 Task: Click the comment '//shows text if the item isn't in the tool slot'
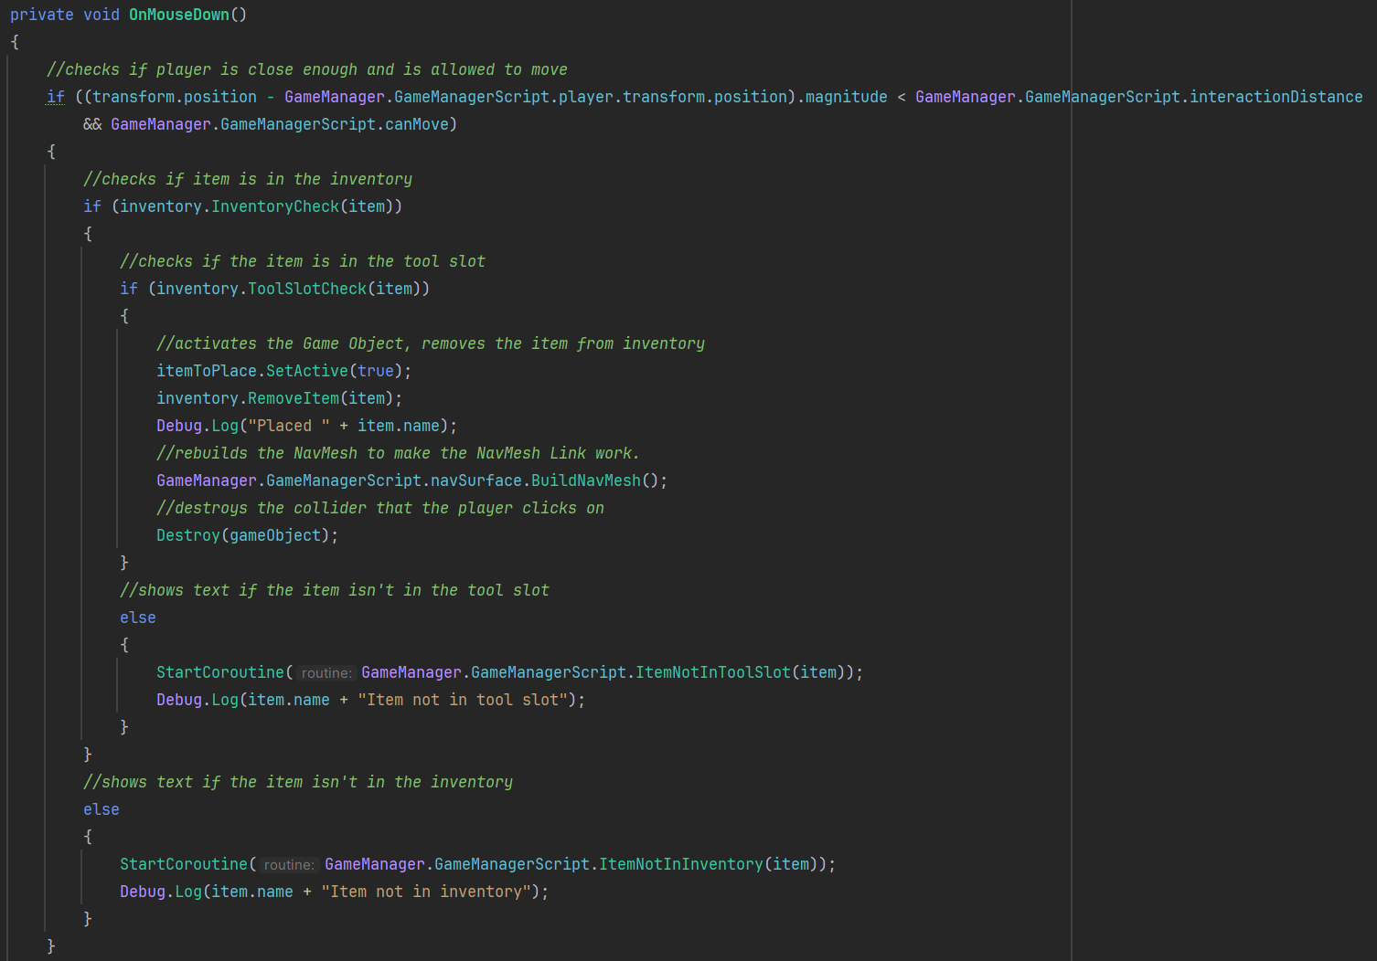click(x=335, y=590)
